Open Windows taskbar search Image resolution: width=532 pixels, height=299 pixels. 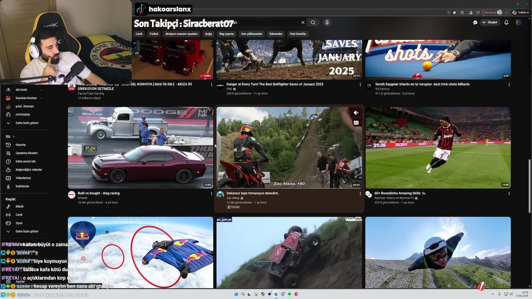(x=243, y=294)
